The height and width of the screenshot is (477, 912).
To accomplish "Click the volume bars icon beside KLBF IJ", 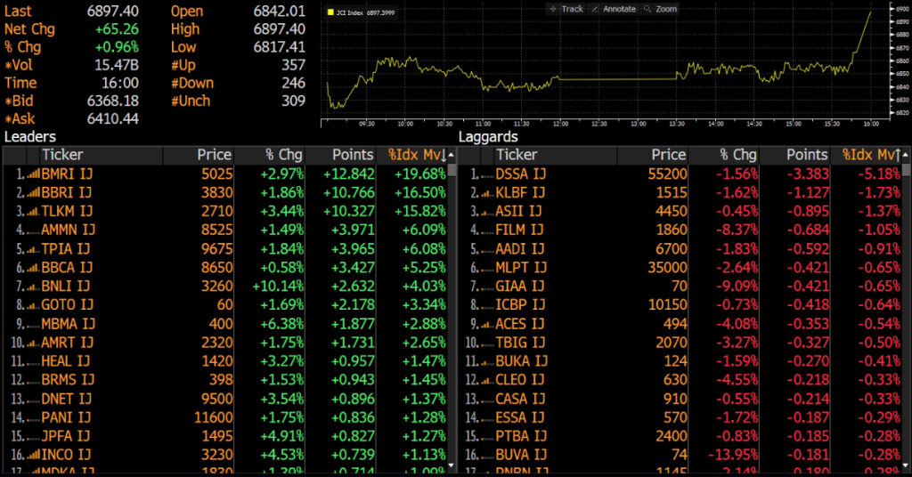I will (487, 192).
